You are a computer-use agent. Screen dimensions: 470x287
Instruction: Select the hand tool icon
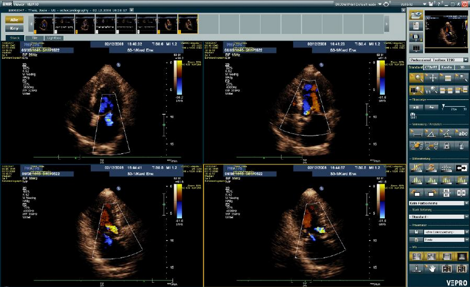click(431, 269)
